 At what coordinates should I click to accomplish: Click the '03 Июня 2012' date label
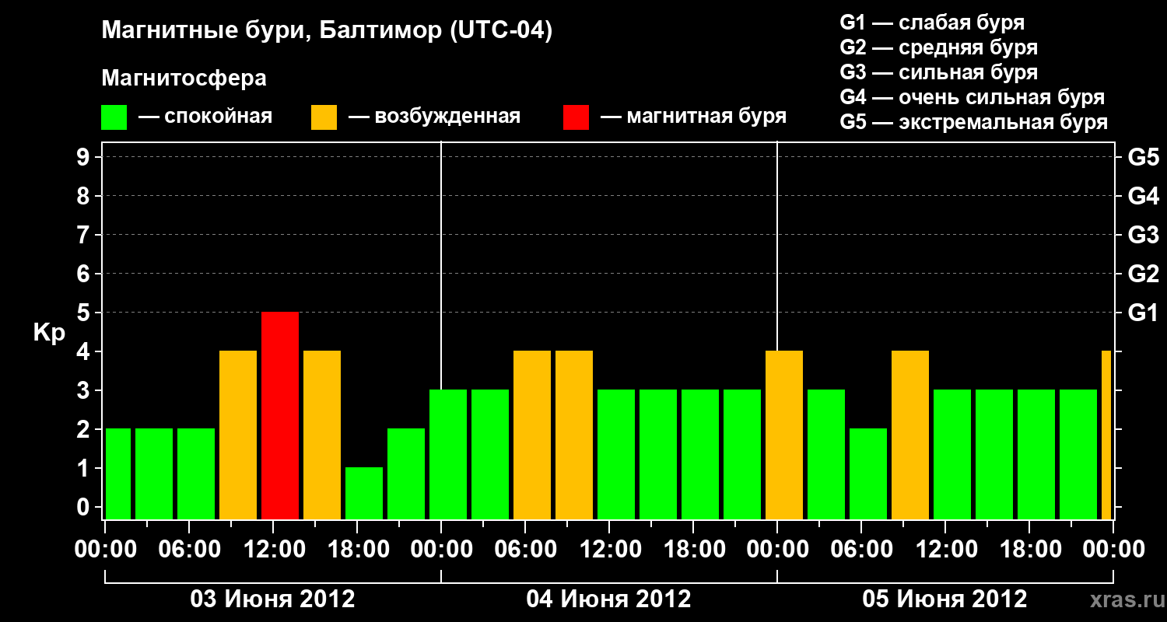pos(273,599)
